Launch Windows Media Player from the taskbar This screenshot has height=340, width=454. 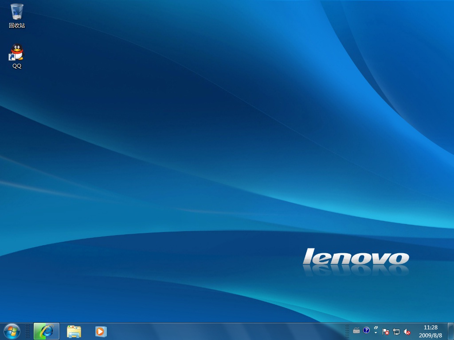coord(101,331)
